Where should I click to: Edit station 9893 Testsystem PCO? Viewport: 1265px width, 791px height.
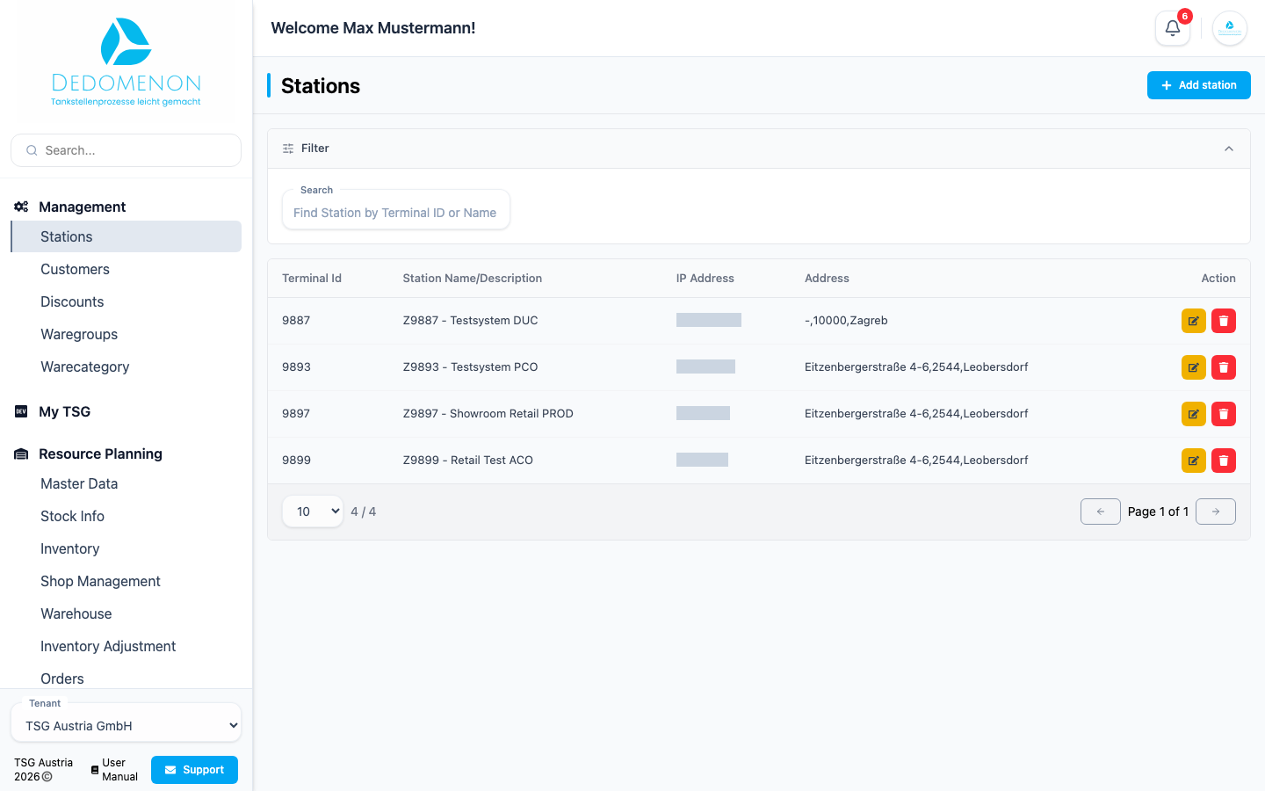[x=1194, y=367]
